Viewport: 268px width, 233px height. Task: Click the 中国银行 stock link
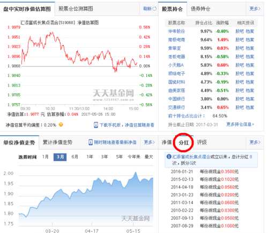pos(176,99)
